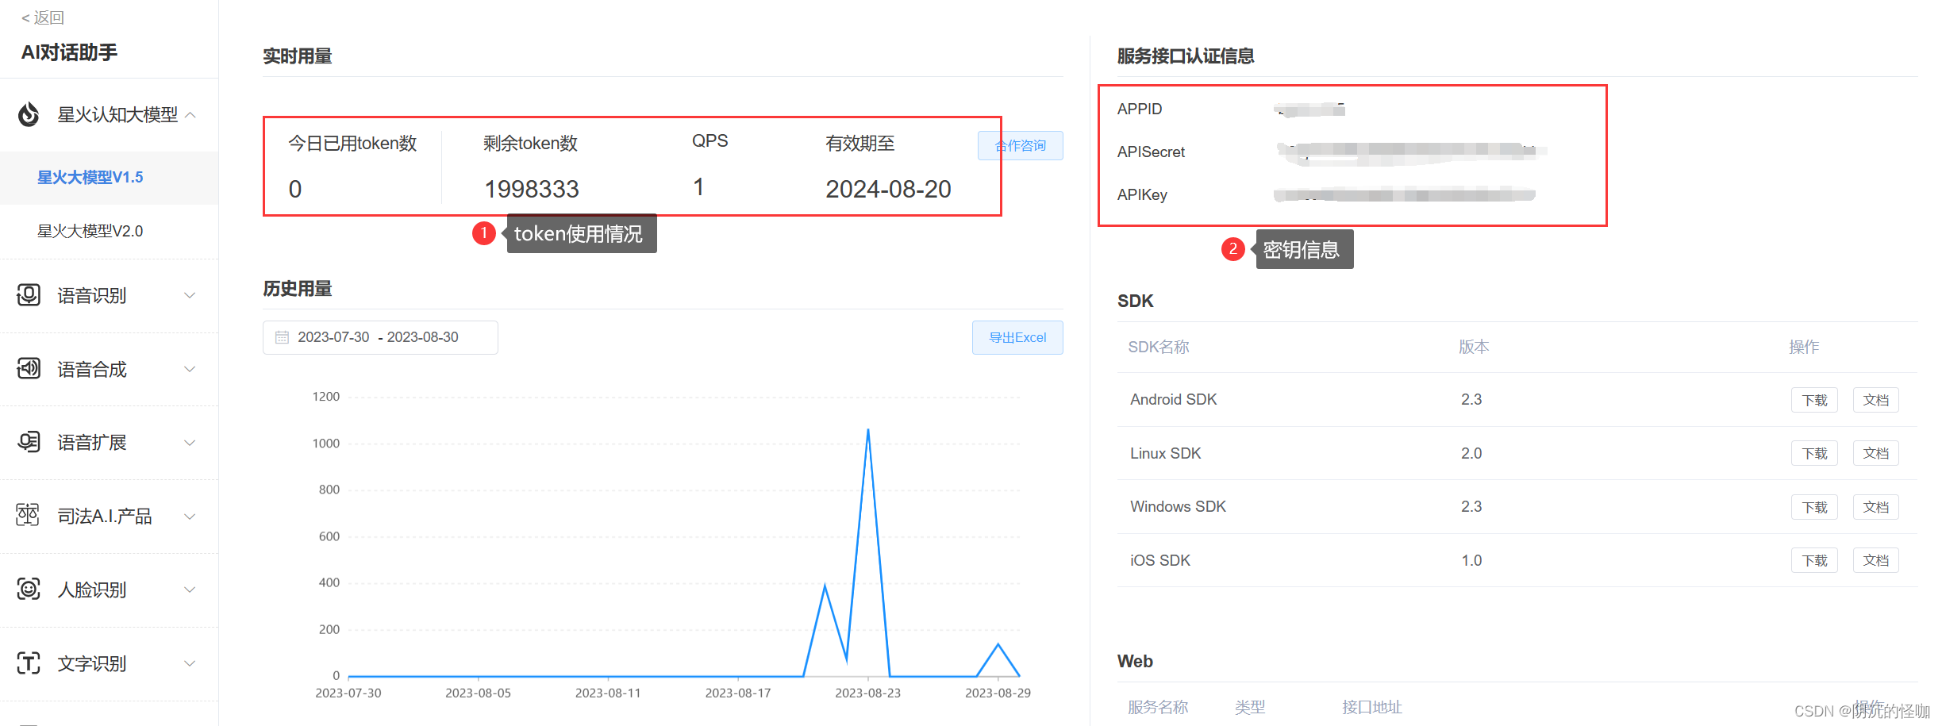Screen dimensions: 1942x726
Task: Download the iOS SDK
Action: [x=1814, y=560]
